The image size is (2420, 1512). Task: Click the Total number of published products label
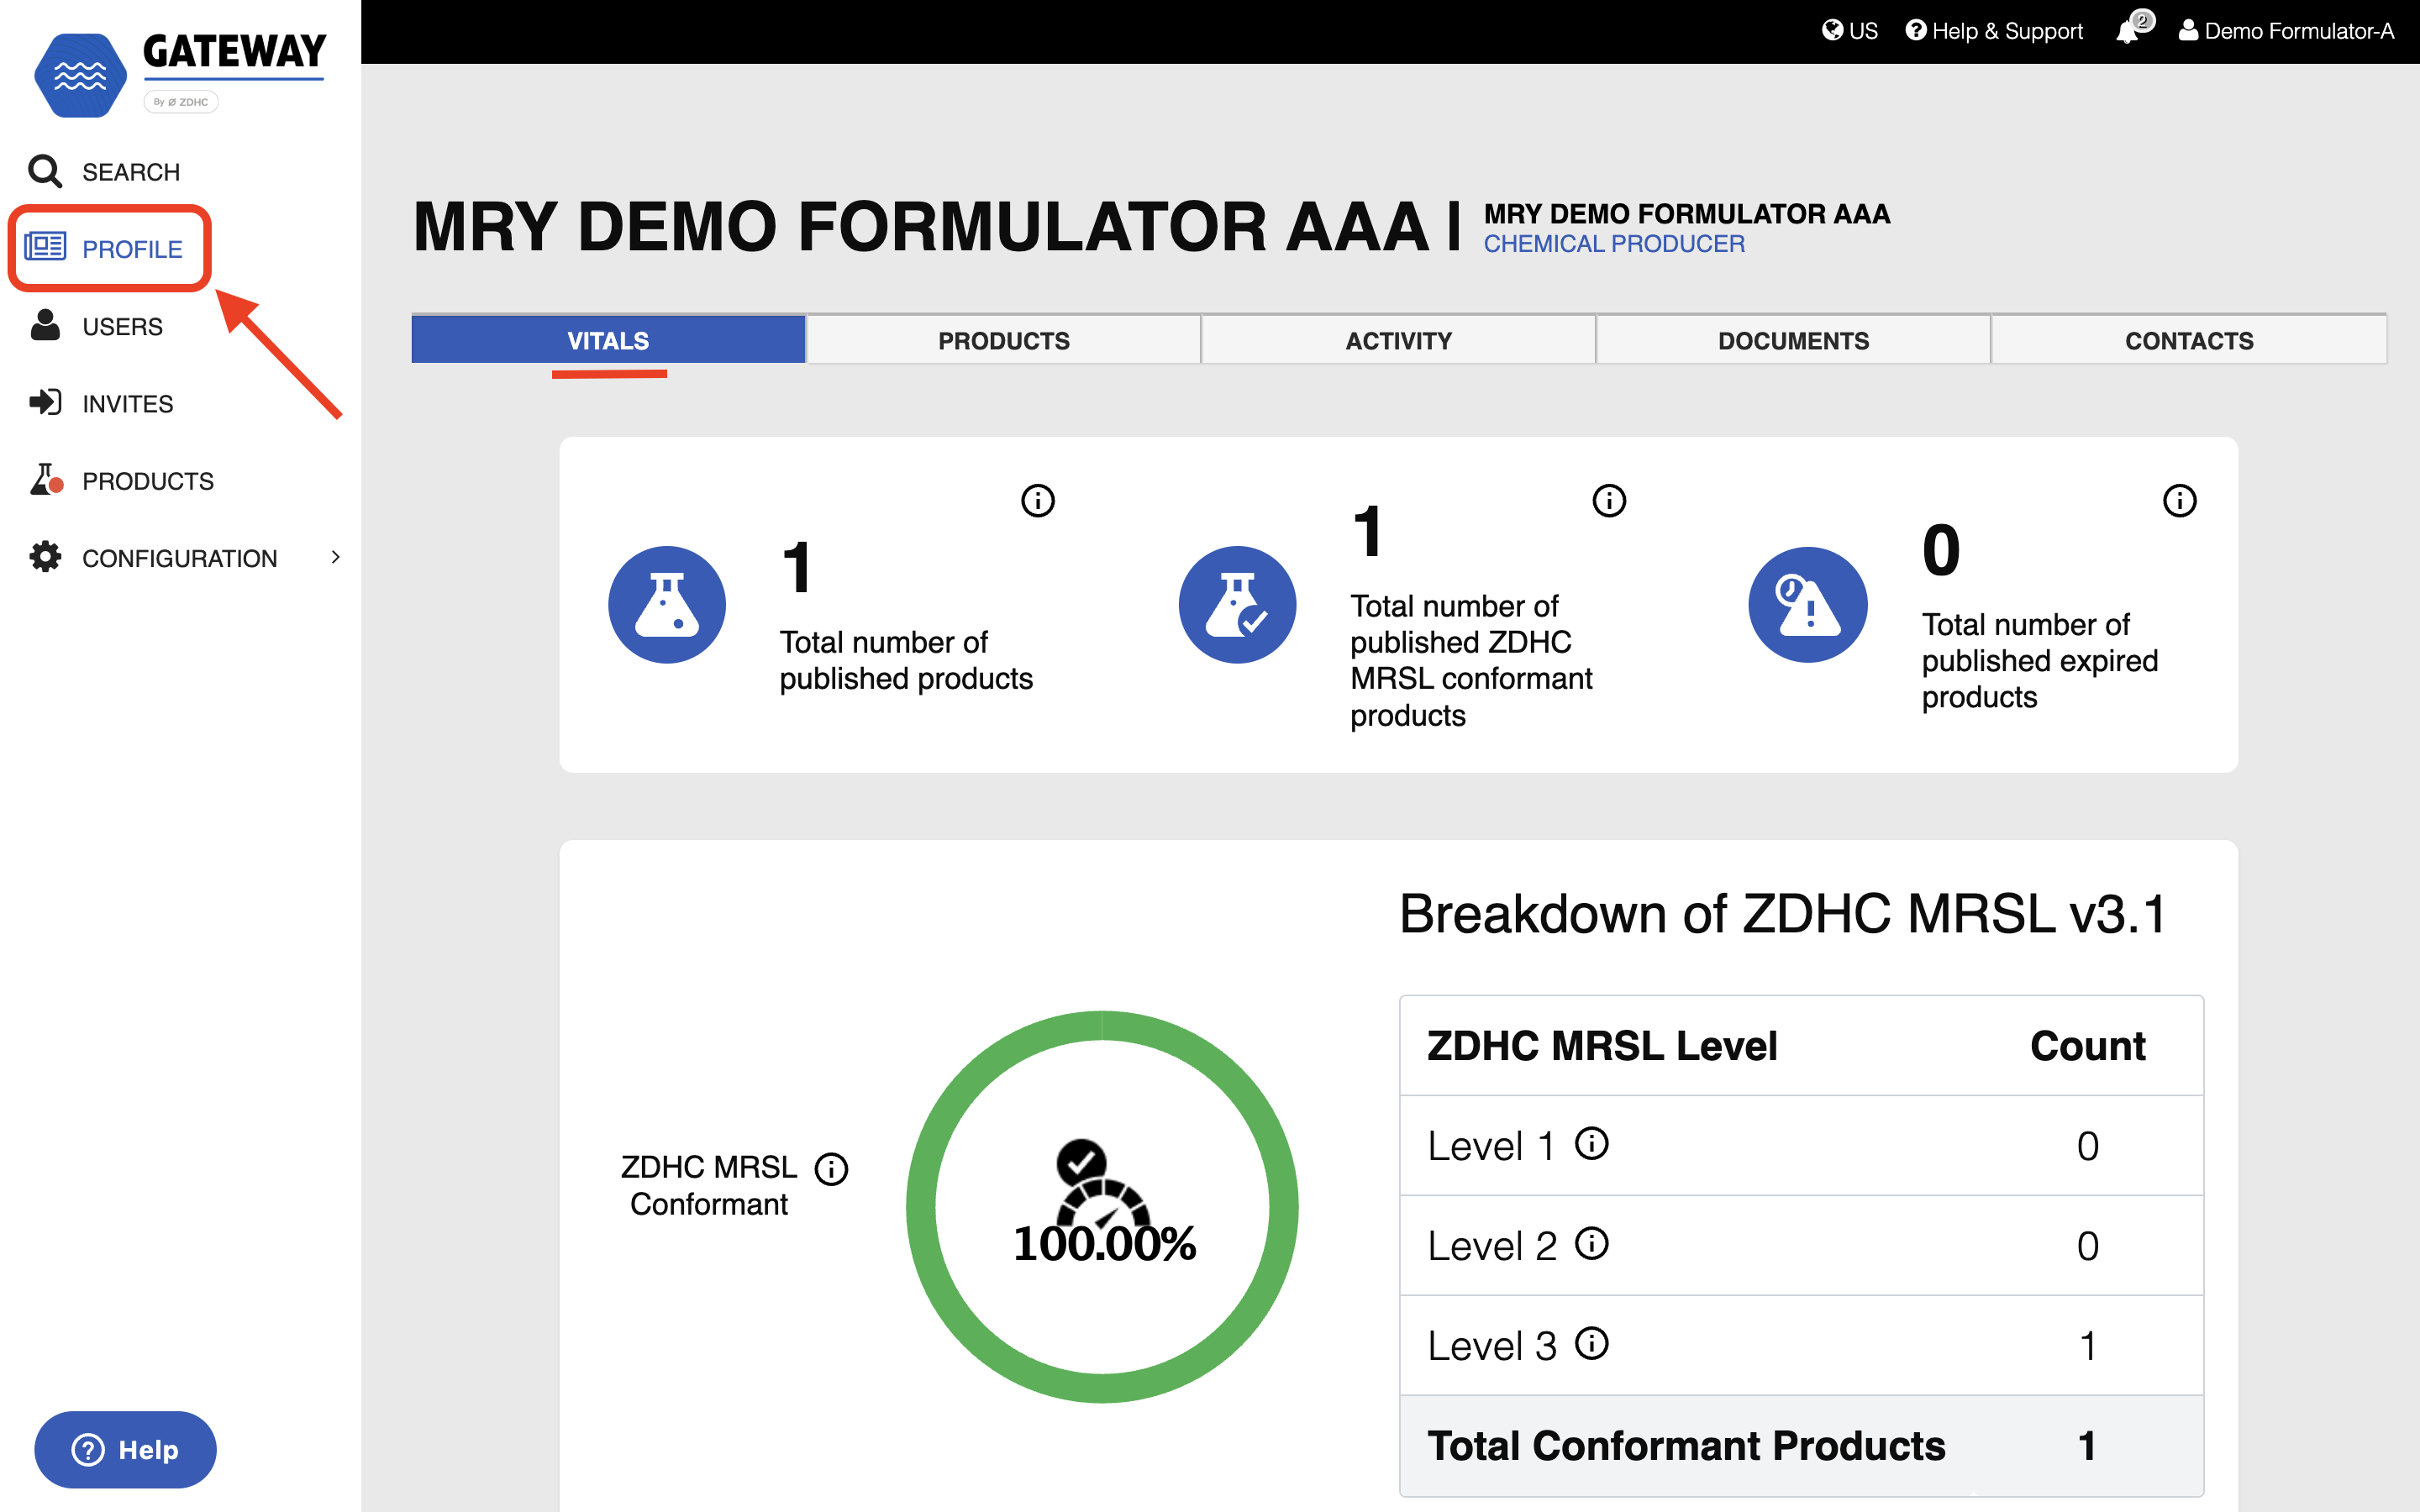tap(906, 660)
